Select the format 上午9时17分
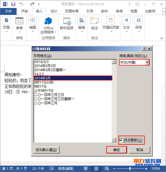 73,91
